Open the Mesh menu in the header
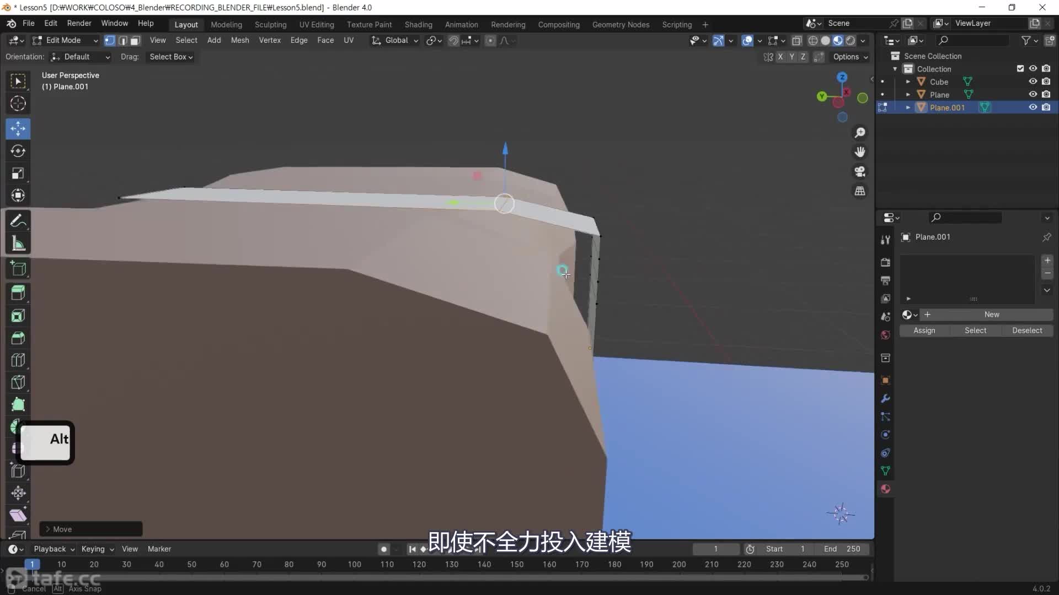The width and height of the screenshot is (1059, 595). click(240, 40)
